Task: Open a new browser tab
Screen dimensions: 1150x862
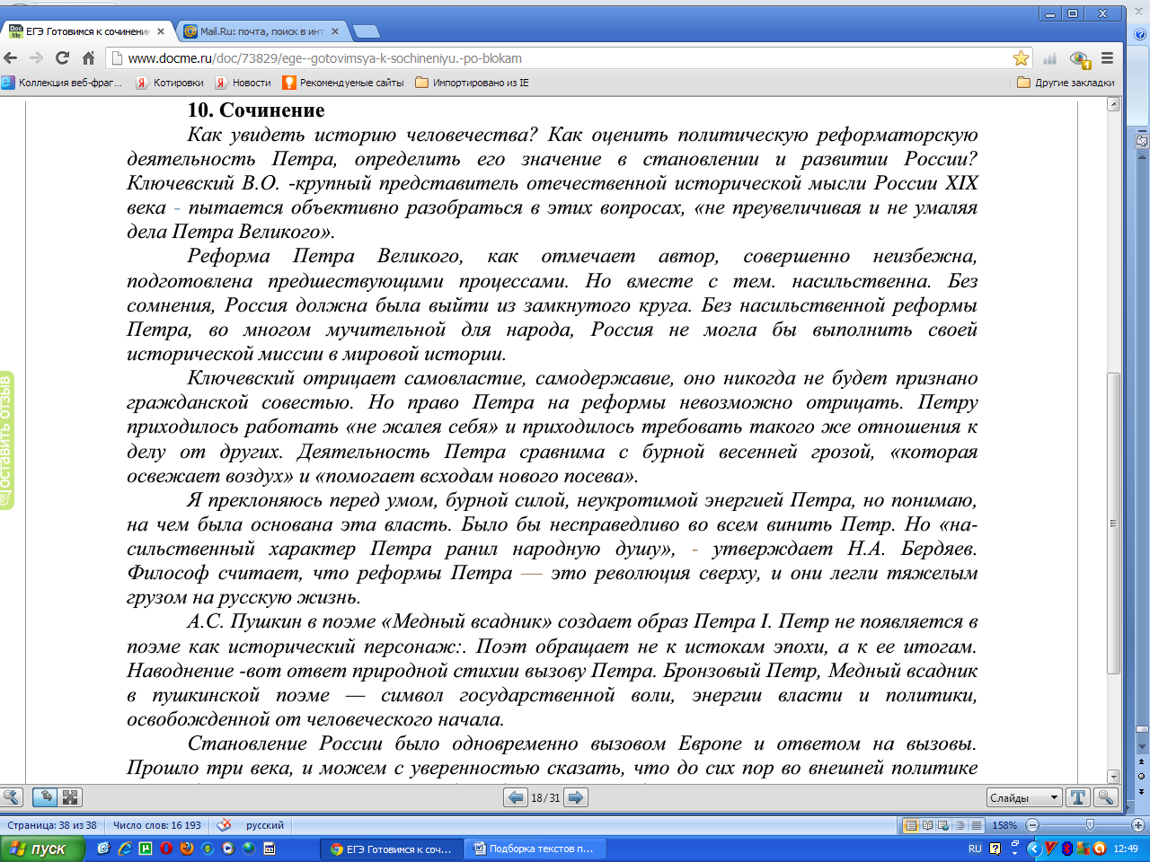Action: [x=366, y=31]
